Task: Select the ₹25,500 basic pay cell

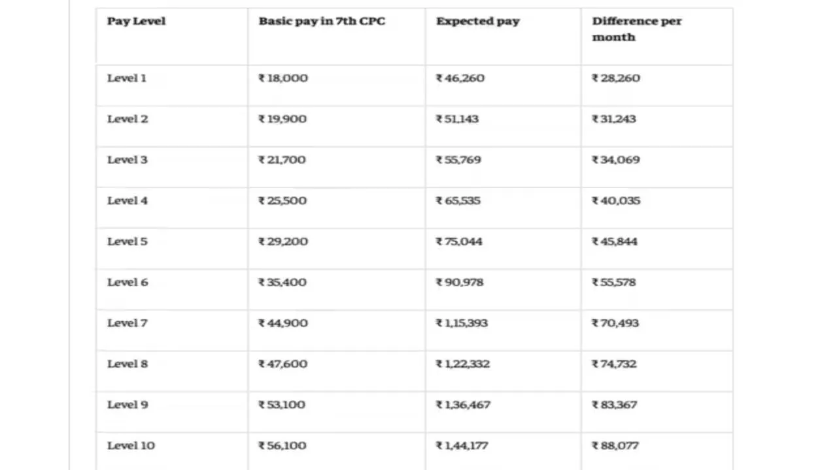Action: point(282,200)
